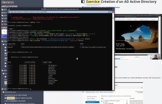Click the 'Saved Games' directory entry

(x=53, y=80)
